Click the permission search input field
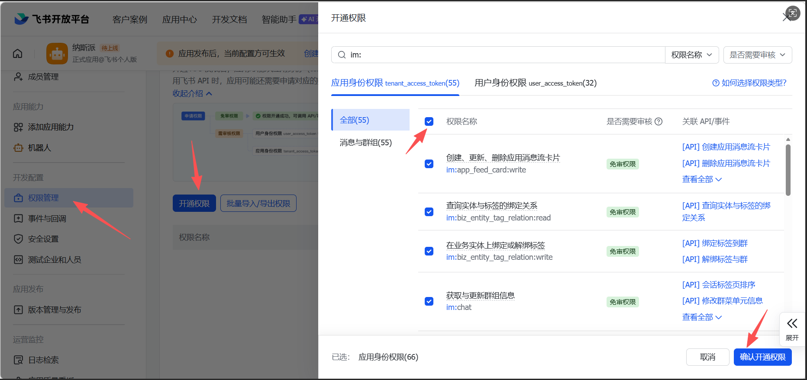This screenshot has height=380, width=807. pos(502,55)
